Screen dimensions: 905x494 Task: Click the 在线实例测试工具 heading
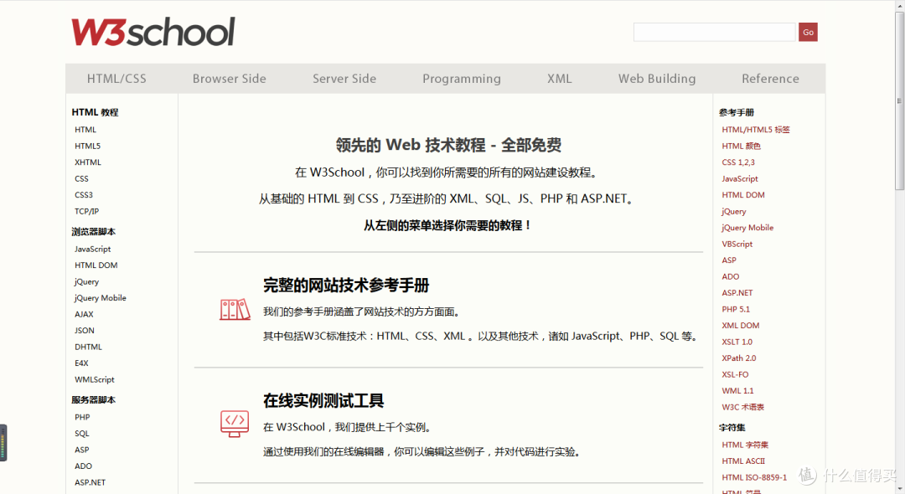click(x=323, y=400)
